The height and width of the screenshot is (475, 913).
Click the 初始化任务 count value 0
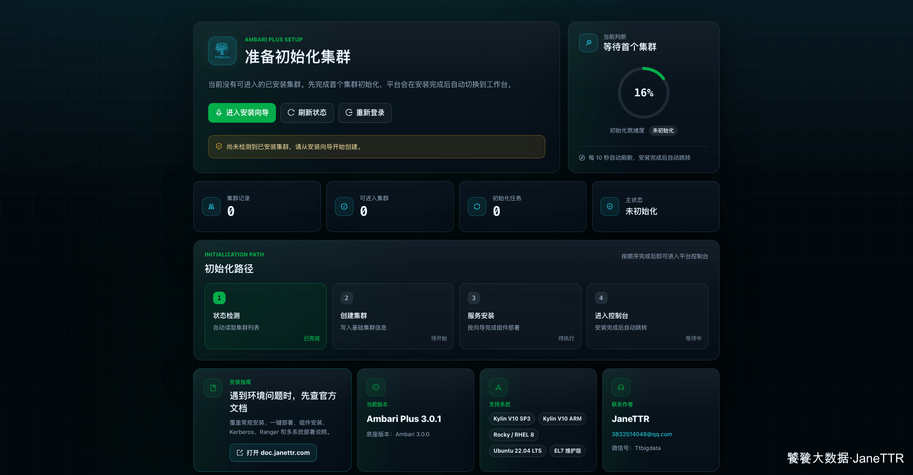coord(497,211)
